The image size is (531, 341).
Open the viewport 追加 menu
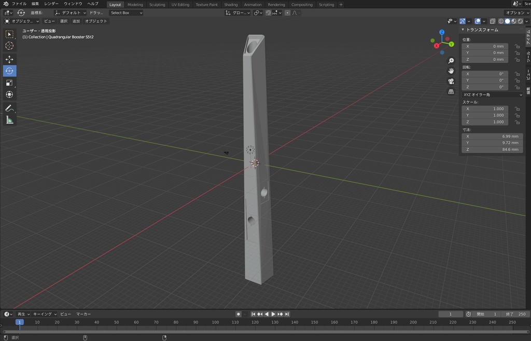(76, 21)
